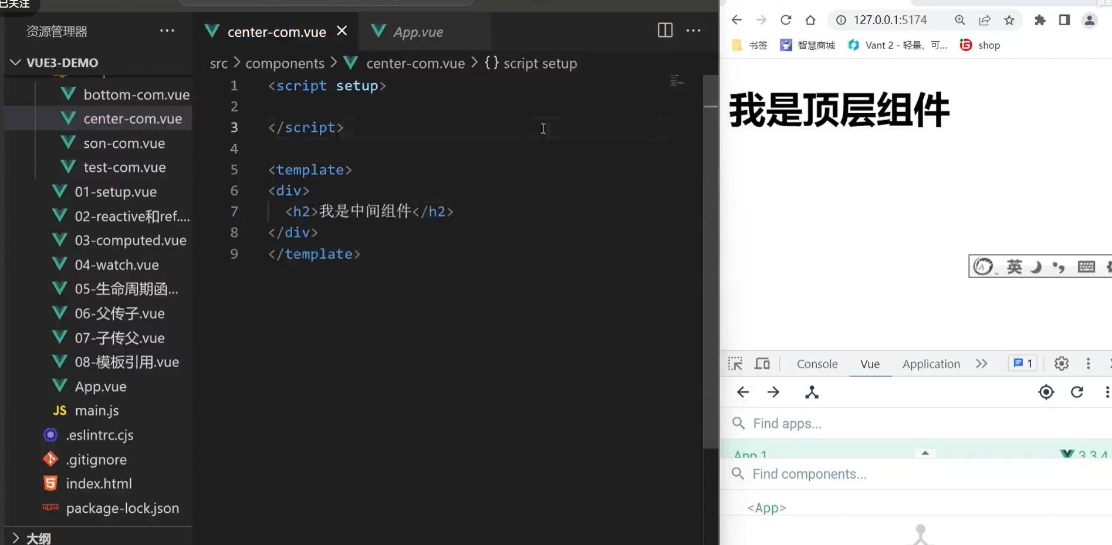Refresh the Vue devtools panel
The image size is (1112, 545).
[x=1077, y=392]
